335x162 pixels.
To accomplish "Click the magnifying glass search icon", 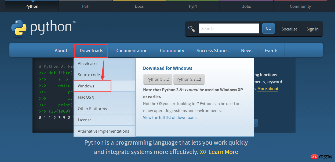I will [192, 29].
